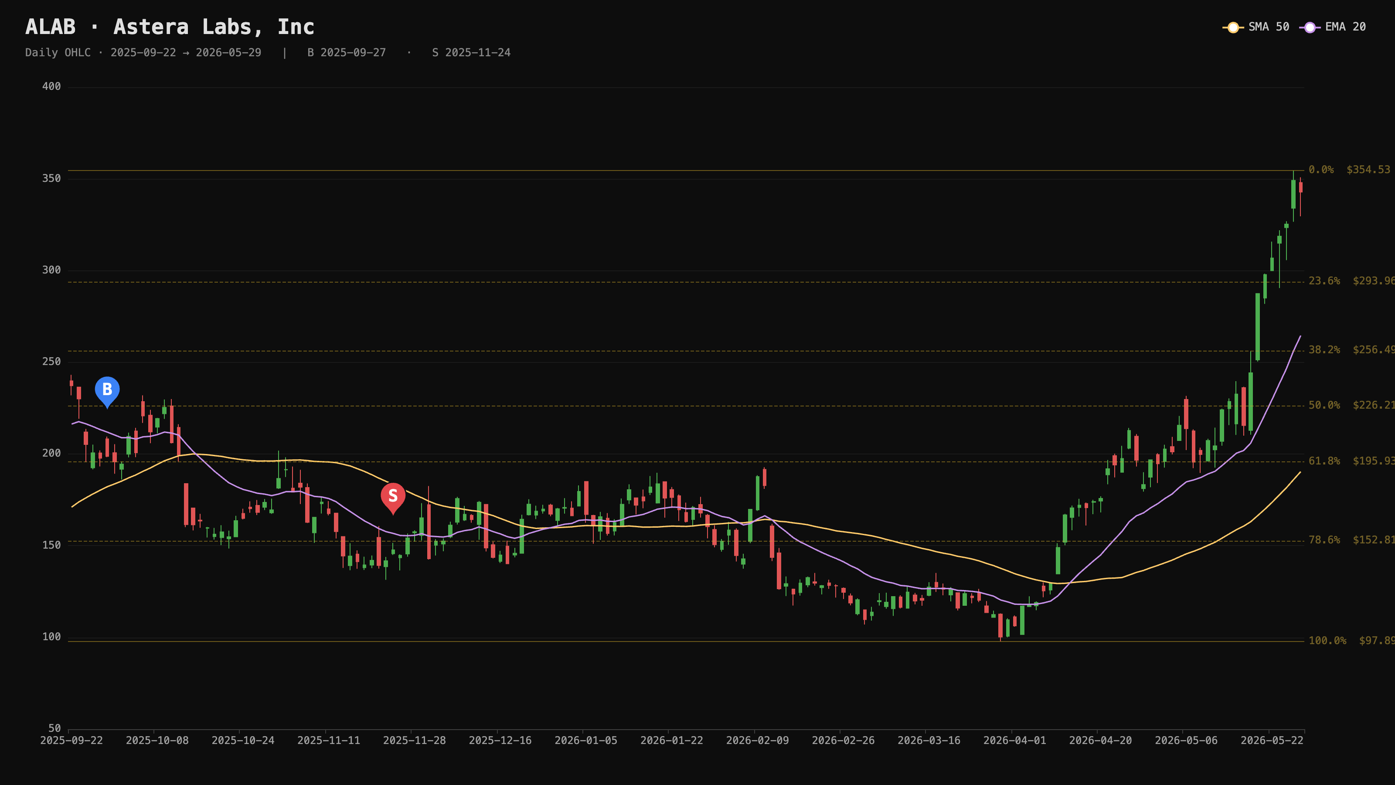
Task: Click the 100 price axis label
Action: click(51, 637)
